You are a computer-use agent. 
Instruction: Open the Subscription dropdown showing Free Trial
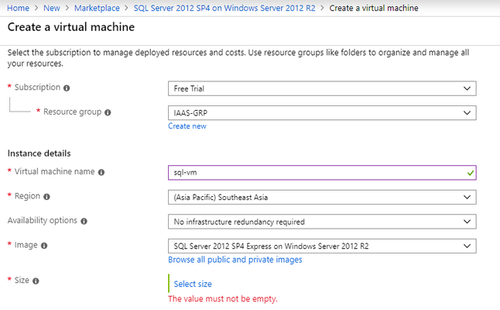(322, 88)
